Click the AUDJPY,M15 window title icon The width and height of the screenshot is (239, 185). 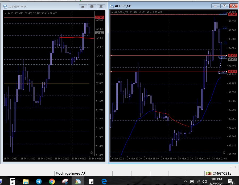[5, 7]
